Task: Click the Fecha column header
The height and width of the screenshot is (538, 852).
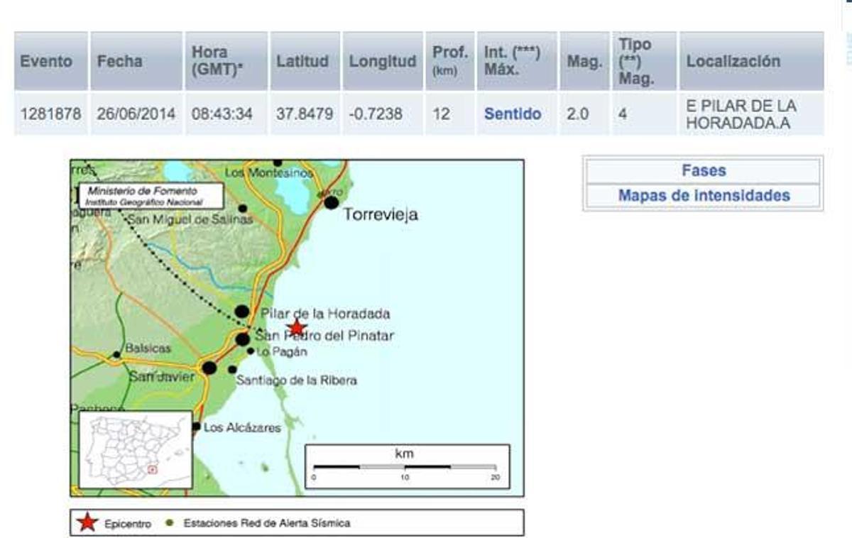Action: pos(119,61)
